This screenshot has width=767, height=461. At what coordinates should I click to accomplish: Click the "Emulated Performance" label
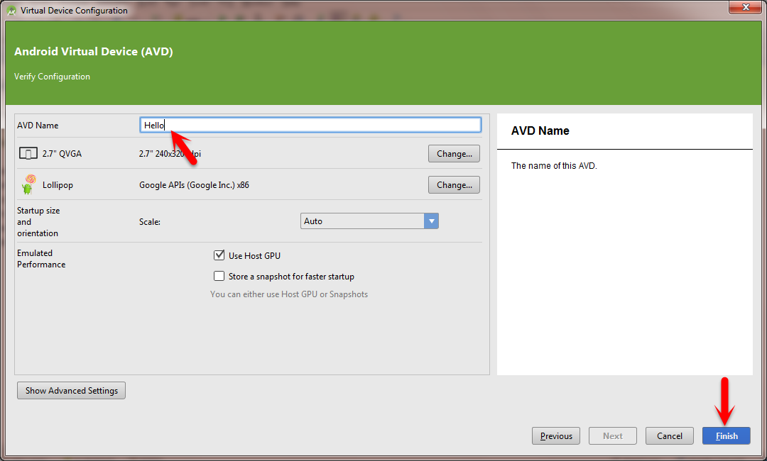pos(41,259)
